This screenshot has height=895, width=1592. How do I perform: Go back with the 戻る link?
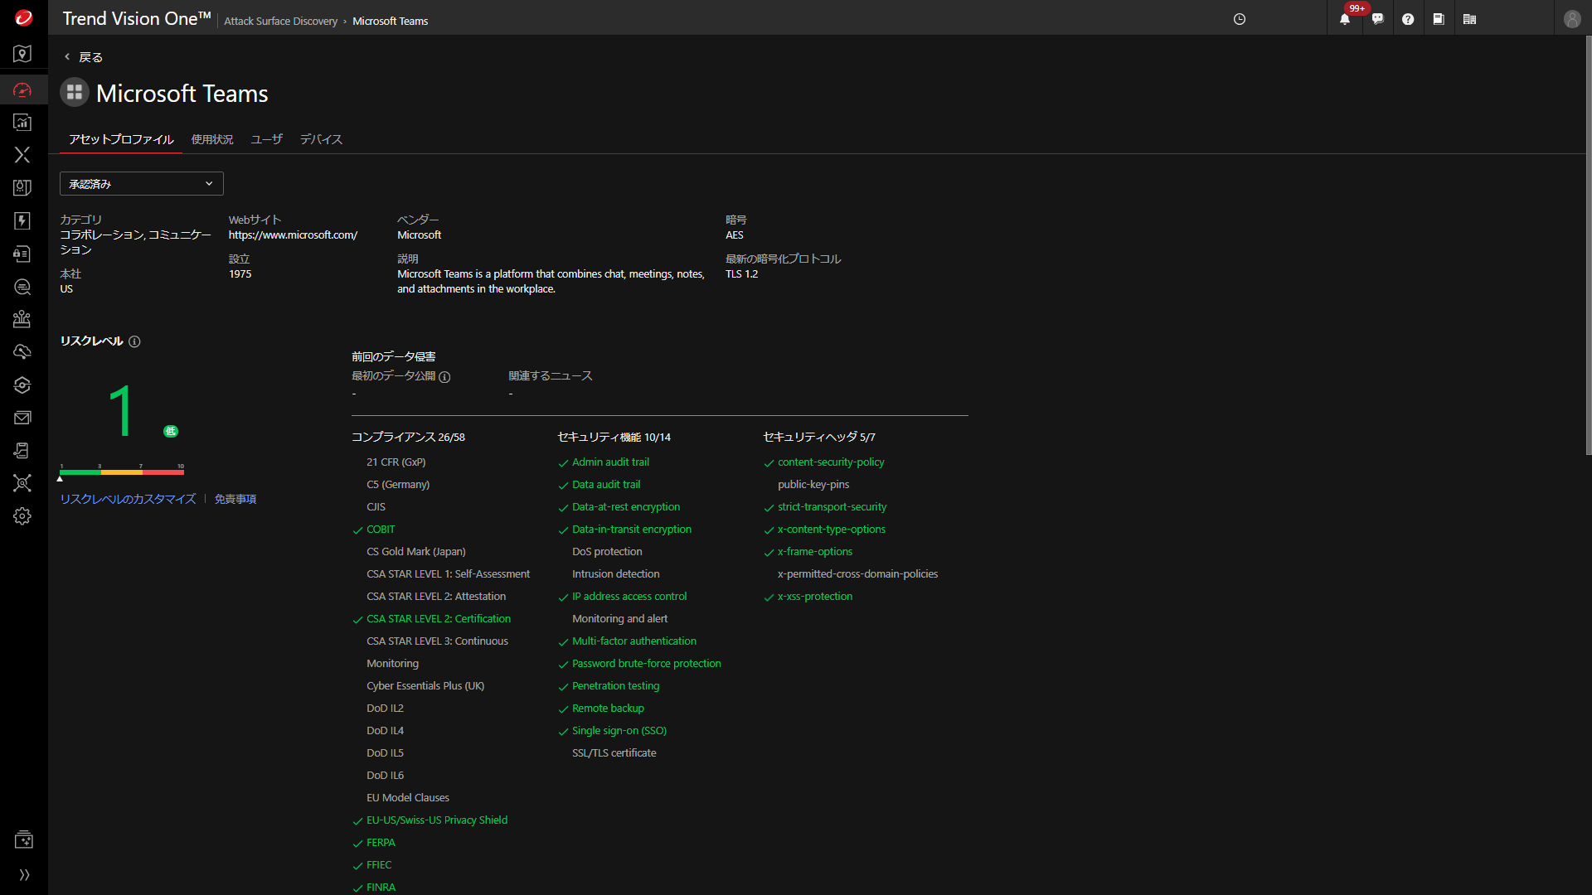click(x=84, y=57)
